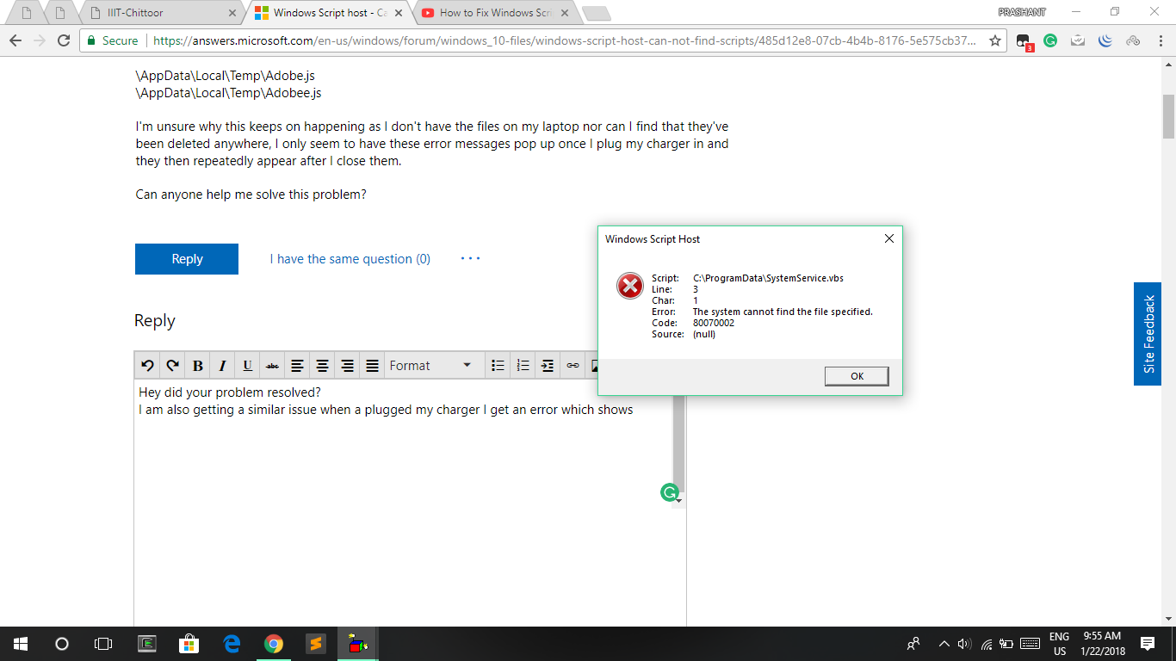1176x661 pixels.
Task: View Secure site information
Action: (x=112, y=40)
